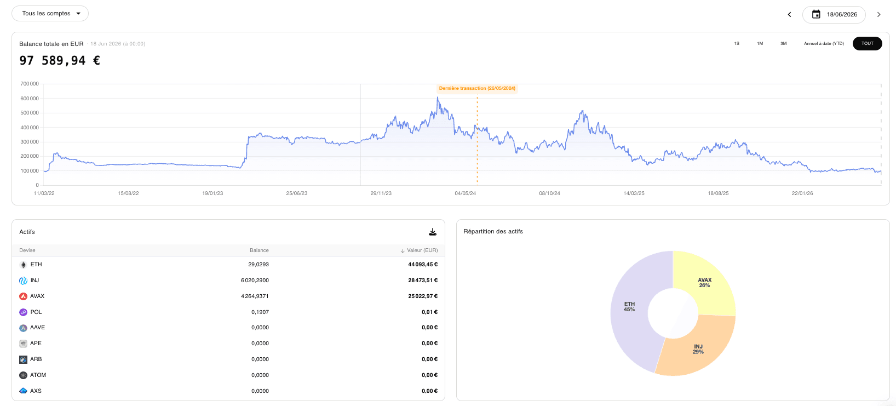The image size is (896, 406).
Task: Click the ARB coin icon
Action: click(x=23, y=359)
